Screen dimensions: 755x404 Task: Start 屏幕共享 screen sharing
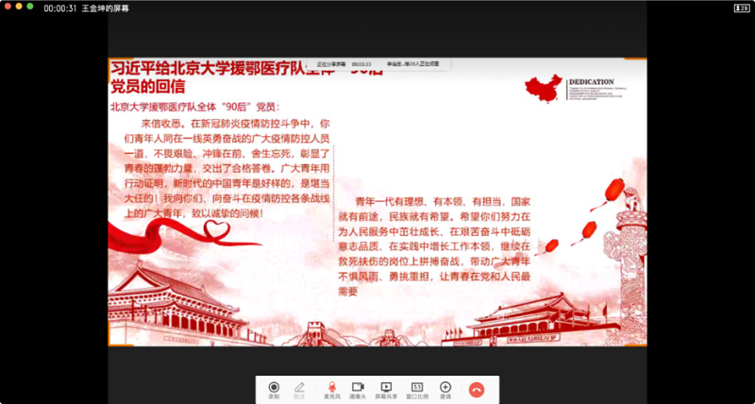pos(386,389)
